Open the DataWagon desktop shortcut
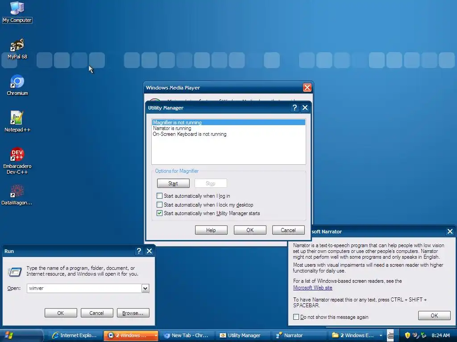Image resolution: width=457 pixels, height=342 pixels. coord(17,195)
